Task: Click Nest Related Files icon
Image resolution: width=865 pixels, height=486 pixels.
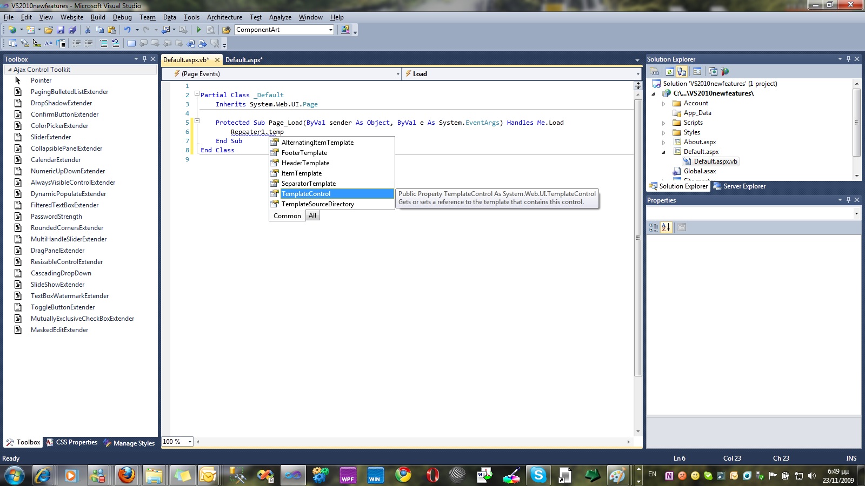Action: [682, 71]
